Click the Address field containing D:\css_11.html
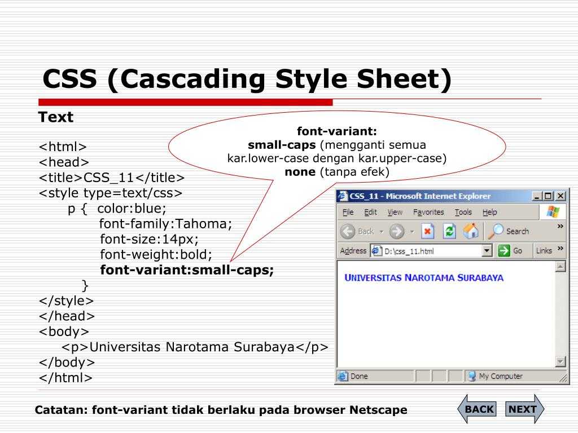This screenshot has width=578, height=433. click(x=431, y=251)
